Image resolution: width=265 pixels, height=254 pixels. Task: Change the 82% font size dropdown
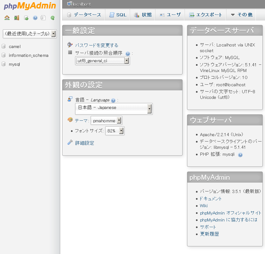tap(115, 131)
